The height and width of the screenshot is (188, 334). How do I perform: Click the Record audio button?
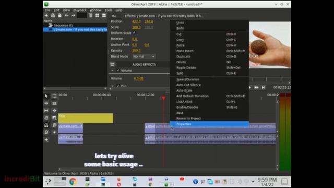click(54, 132)
